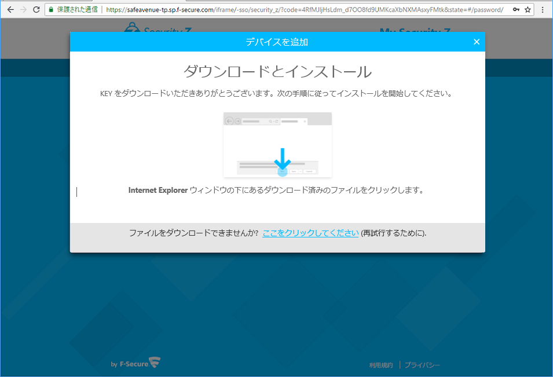Click the browser forward arrow button
The image size is (553, 377).
23,10
